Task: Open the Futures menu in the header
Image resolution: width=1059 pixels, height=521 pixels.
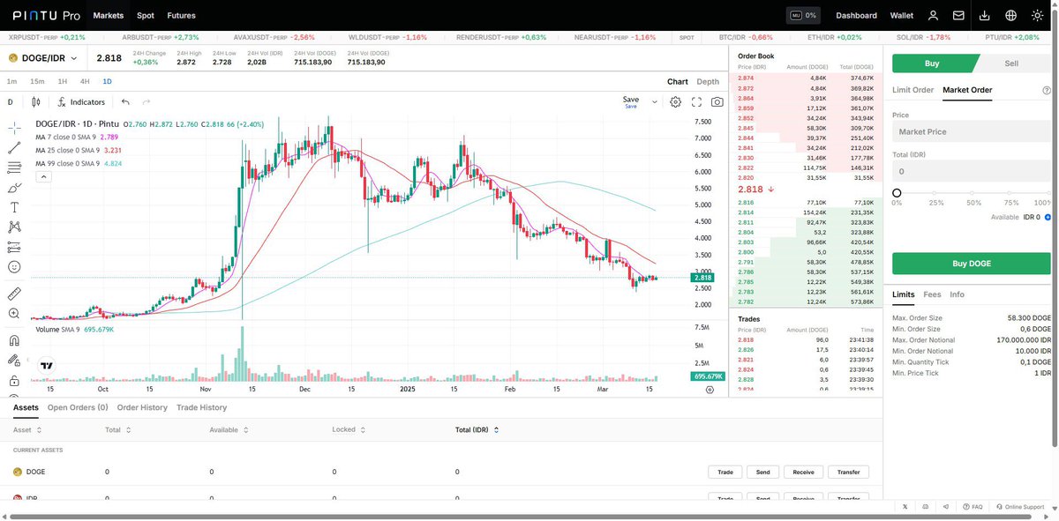Action: pyautogui.click(x=182, y=15)
